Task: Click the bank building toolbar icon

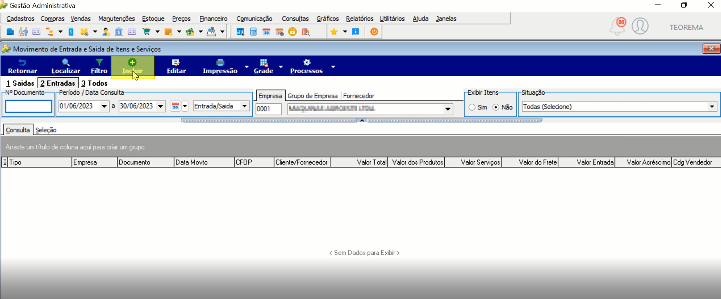Action: [119, 32]
